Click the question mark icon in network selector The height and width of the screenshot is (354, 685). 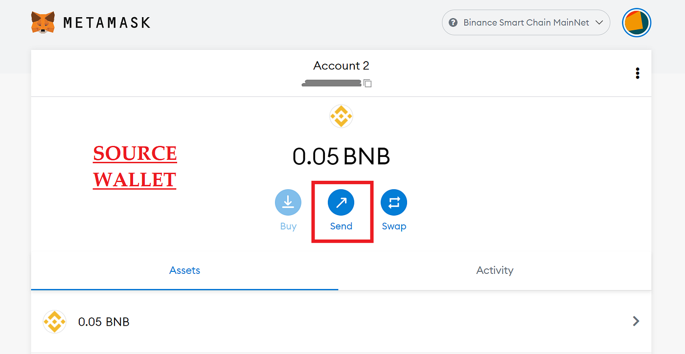coord(453,22)
